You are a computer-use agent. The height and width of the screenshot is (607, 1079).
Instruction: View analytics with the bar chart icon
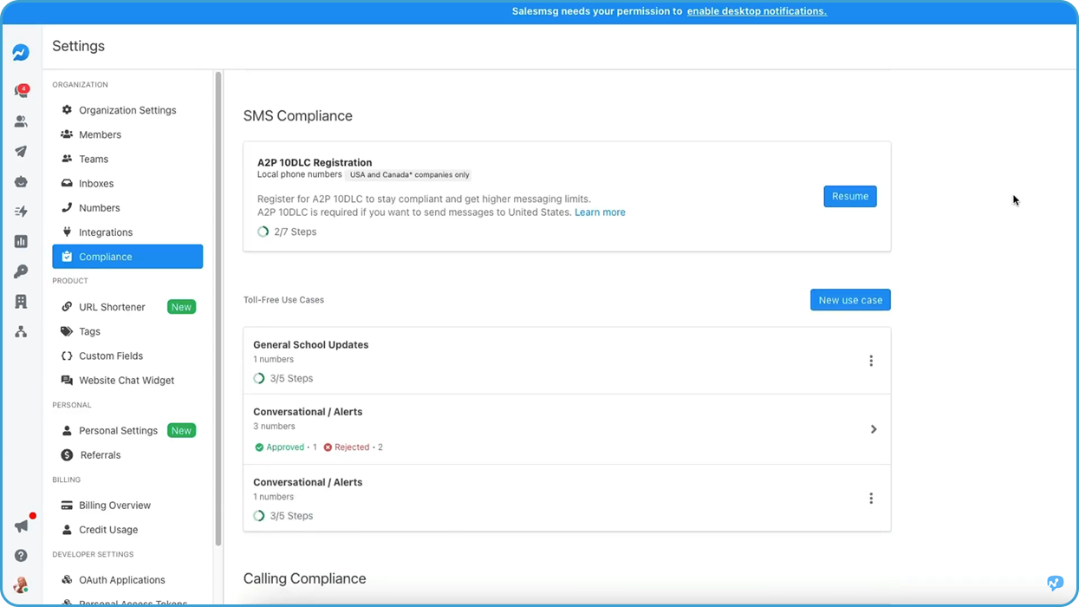point(21,241)
